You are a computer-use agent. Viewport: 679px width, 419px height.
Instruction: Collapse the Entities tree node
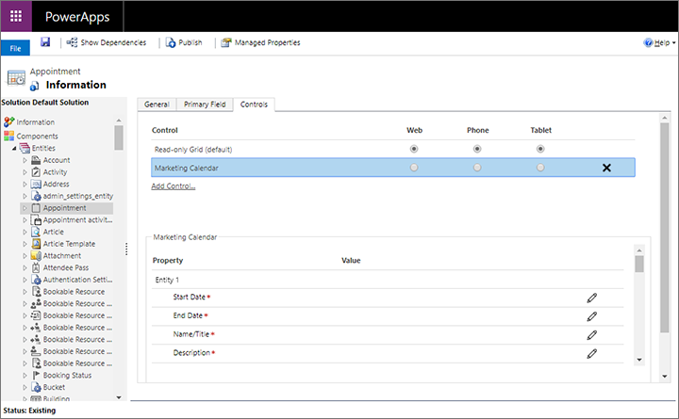14,149
